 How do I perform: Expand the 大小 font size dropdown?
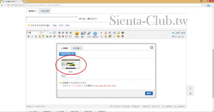tap(45, 33)
